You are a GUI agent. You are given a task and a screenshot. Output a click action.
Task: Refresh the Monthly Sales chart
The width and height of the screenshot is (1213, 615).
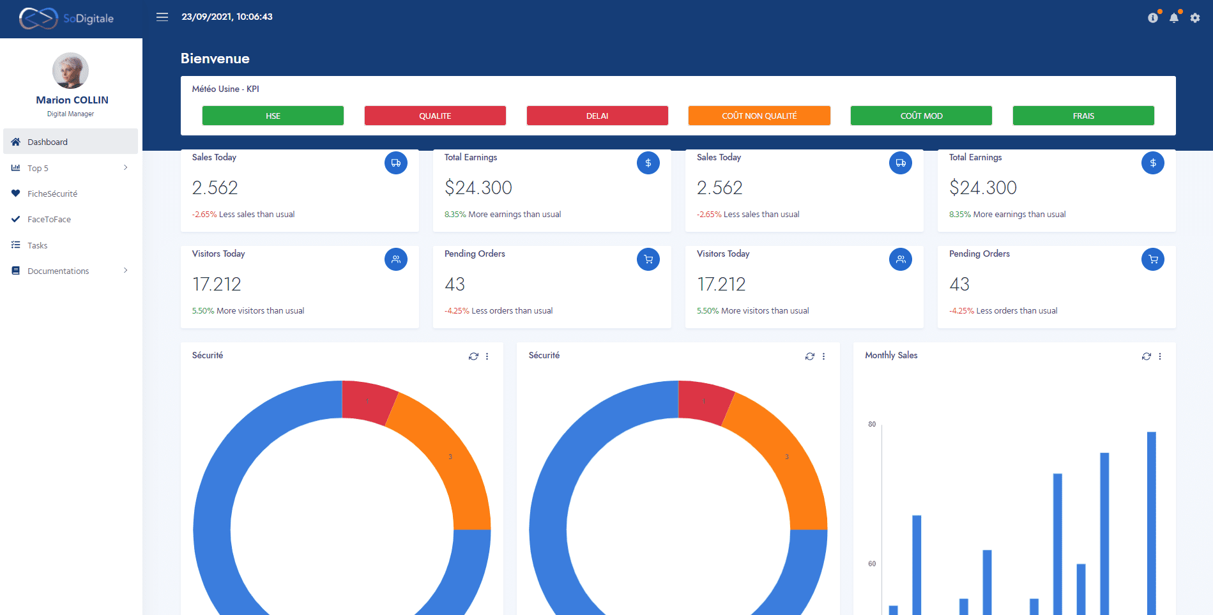1146,356
